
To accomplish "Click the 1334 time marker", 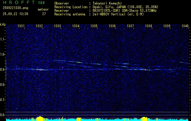I will tap(76, 26).
